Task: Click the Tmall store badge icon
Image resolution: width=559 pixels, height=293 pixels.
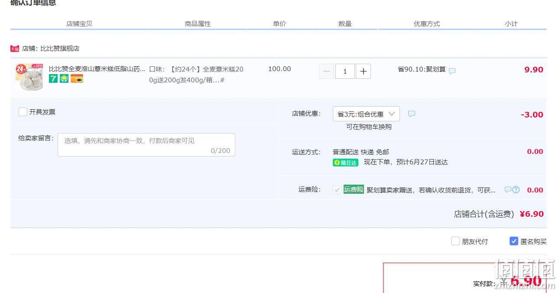Action: click(15, 49)
